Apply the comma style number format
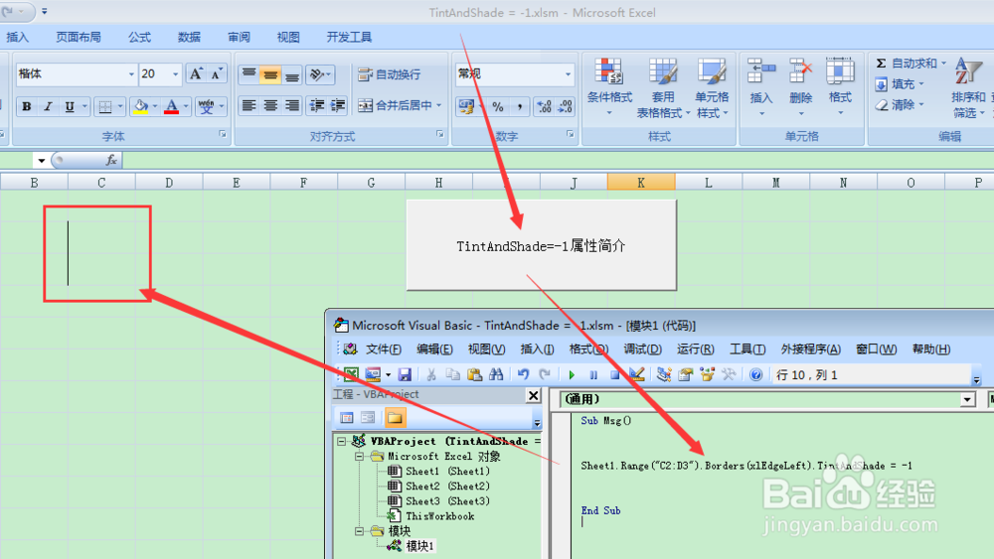The image size is (994, 559). point(519,106)
